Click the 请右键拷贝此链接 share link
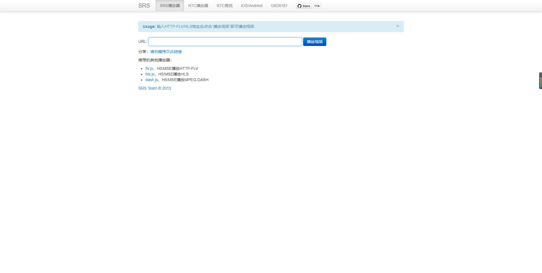542x273 pixels. [x=166, y=52]
